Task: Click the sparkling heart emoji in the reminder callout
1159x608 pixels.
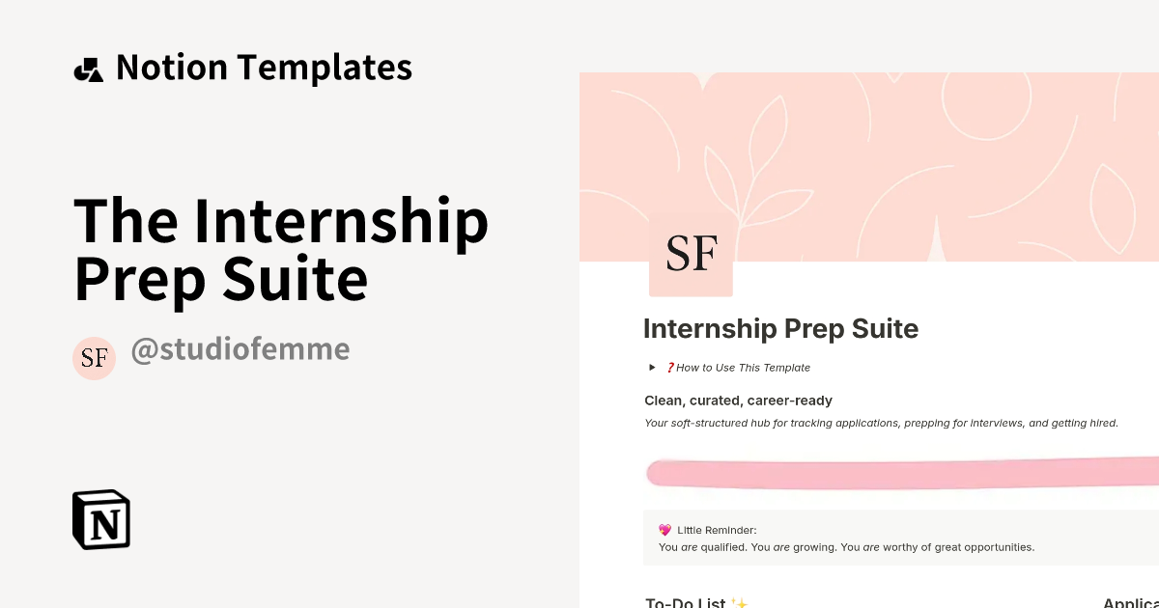Action: (x=663, y=529)
